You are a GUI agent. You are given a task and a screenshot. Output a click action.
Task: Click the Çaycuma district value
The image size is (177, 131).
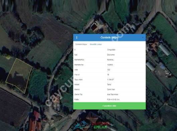(111, 55)
